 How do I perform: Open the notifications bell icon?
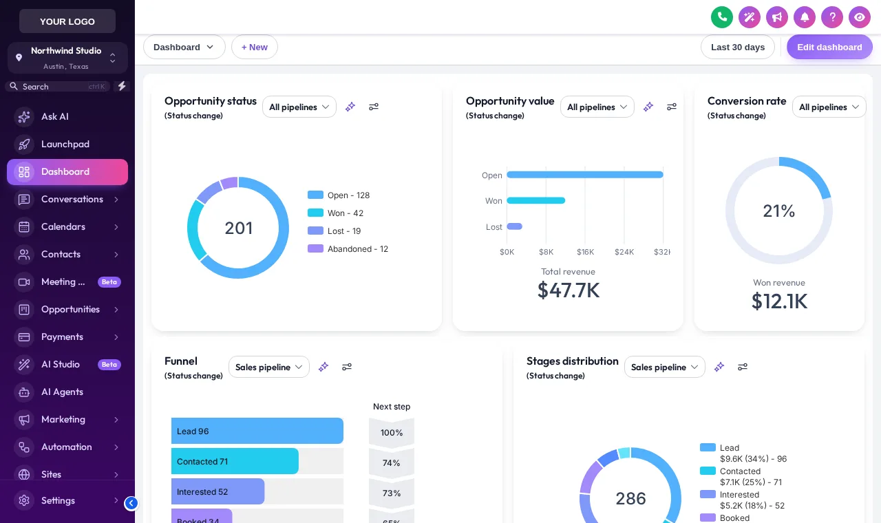(805, 17)
